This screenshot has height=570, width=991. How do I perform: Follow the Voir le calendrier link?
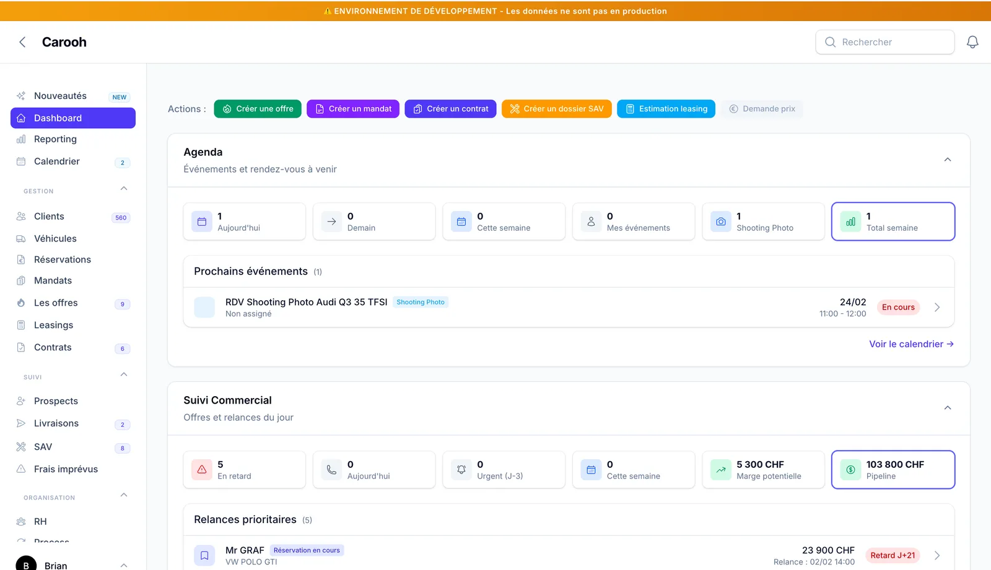point(911,344)
